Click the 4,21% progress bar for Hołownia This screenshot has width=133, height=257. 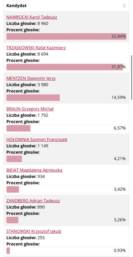click(66, 159)
